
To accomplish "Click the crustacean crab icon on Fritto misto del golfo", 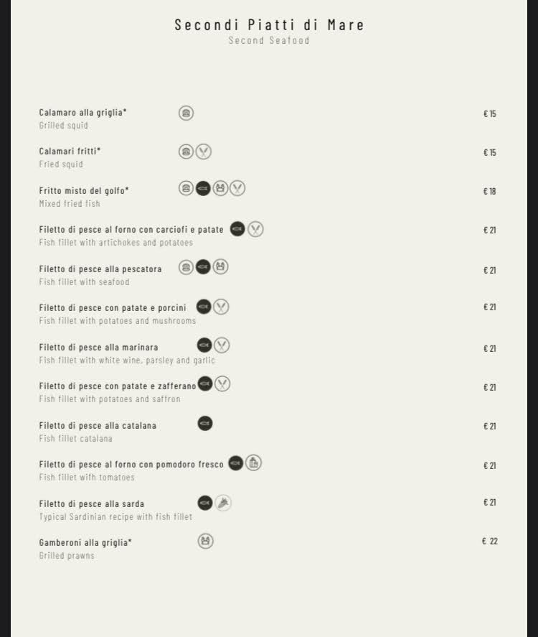I will click(x=220, y=188).
